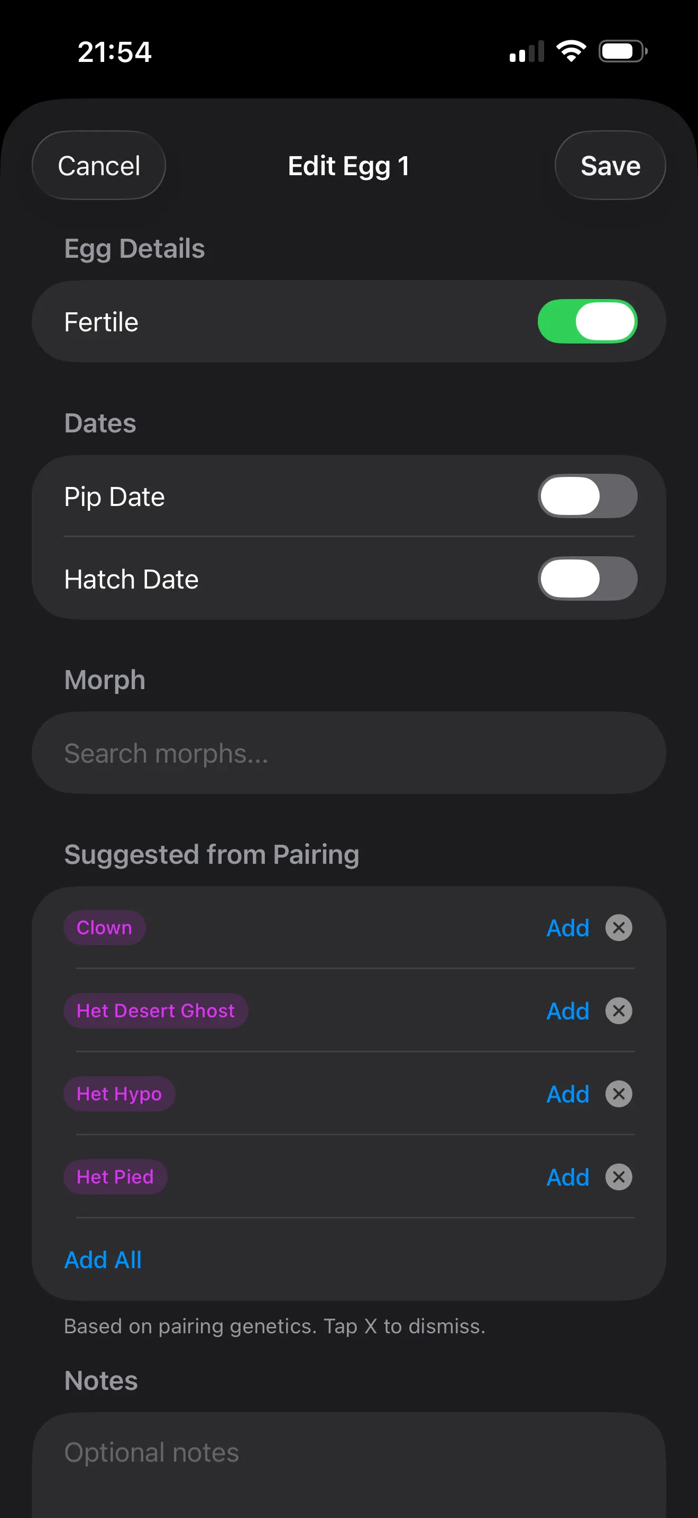Select the Het Pied morph chip
This screenshot has width=698, height=1518.
(x=115, y=1177)
